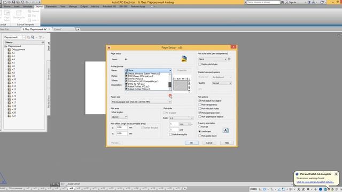Click the Plot offset X input field
The height and width of the screenshot is (192, 342).
pyautogui.click(x=122, y=127)
